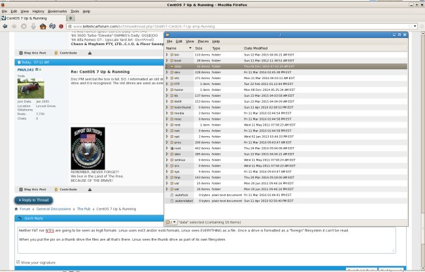
Task: Expand the etc folder triangle
Action: click(x=167, y=78)
